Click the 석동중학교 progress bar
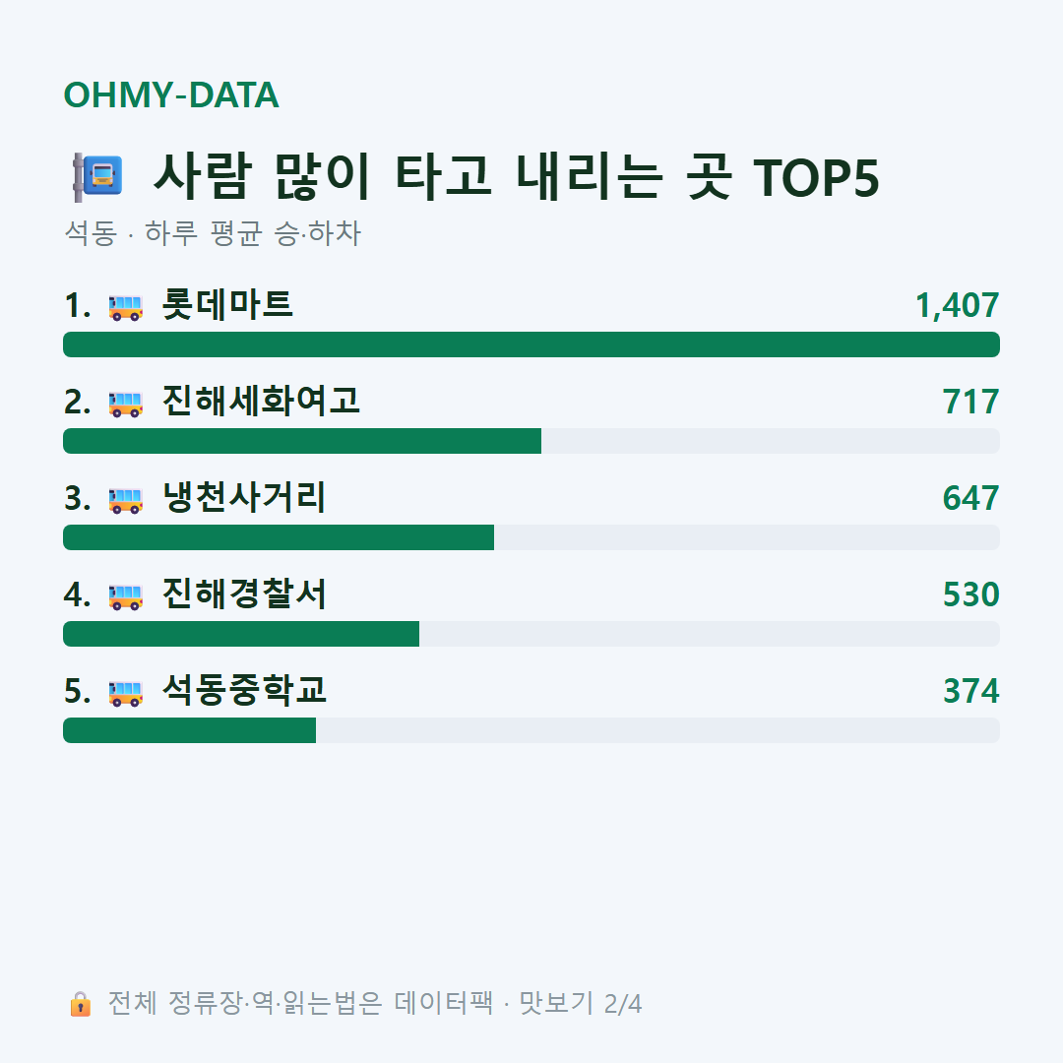 pos(531,730)
